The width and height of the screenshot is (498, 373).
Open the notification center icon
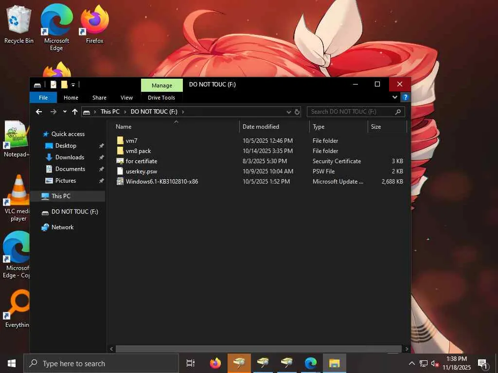tap(482, 364)
